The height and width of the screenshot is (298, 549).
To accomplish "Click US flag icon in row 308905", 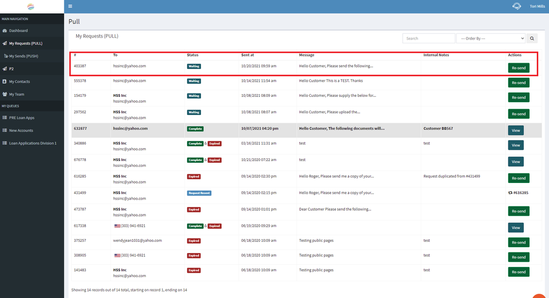I will coord(117,255).
